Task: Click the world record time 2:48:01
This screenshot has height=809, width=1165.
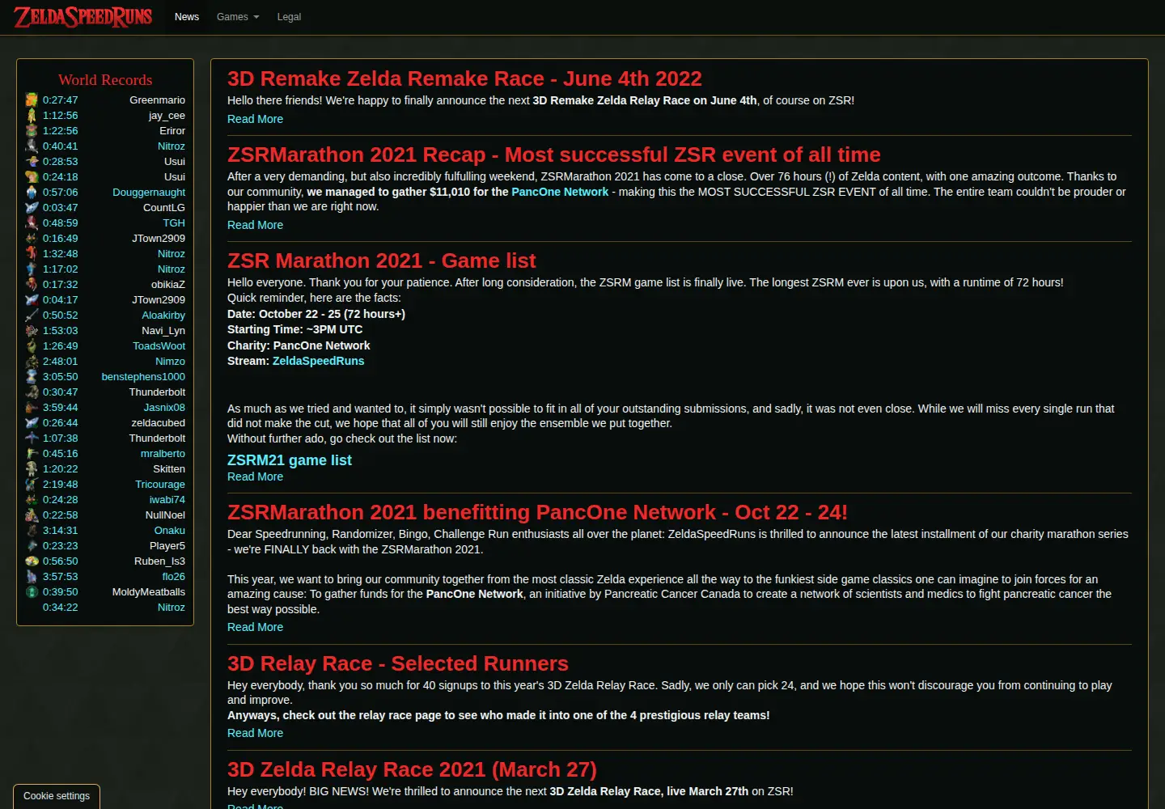Action: [x=61, y=362]
